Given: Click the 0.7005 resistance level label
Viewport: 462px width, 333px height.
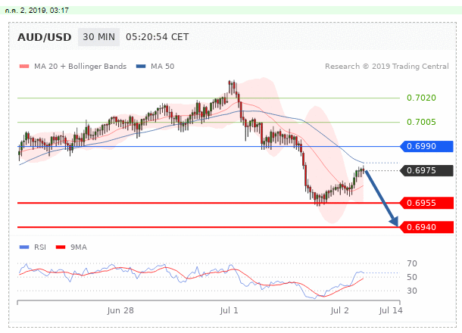Looking at the screenshot, I should click(421, 122).
